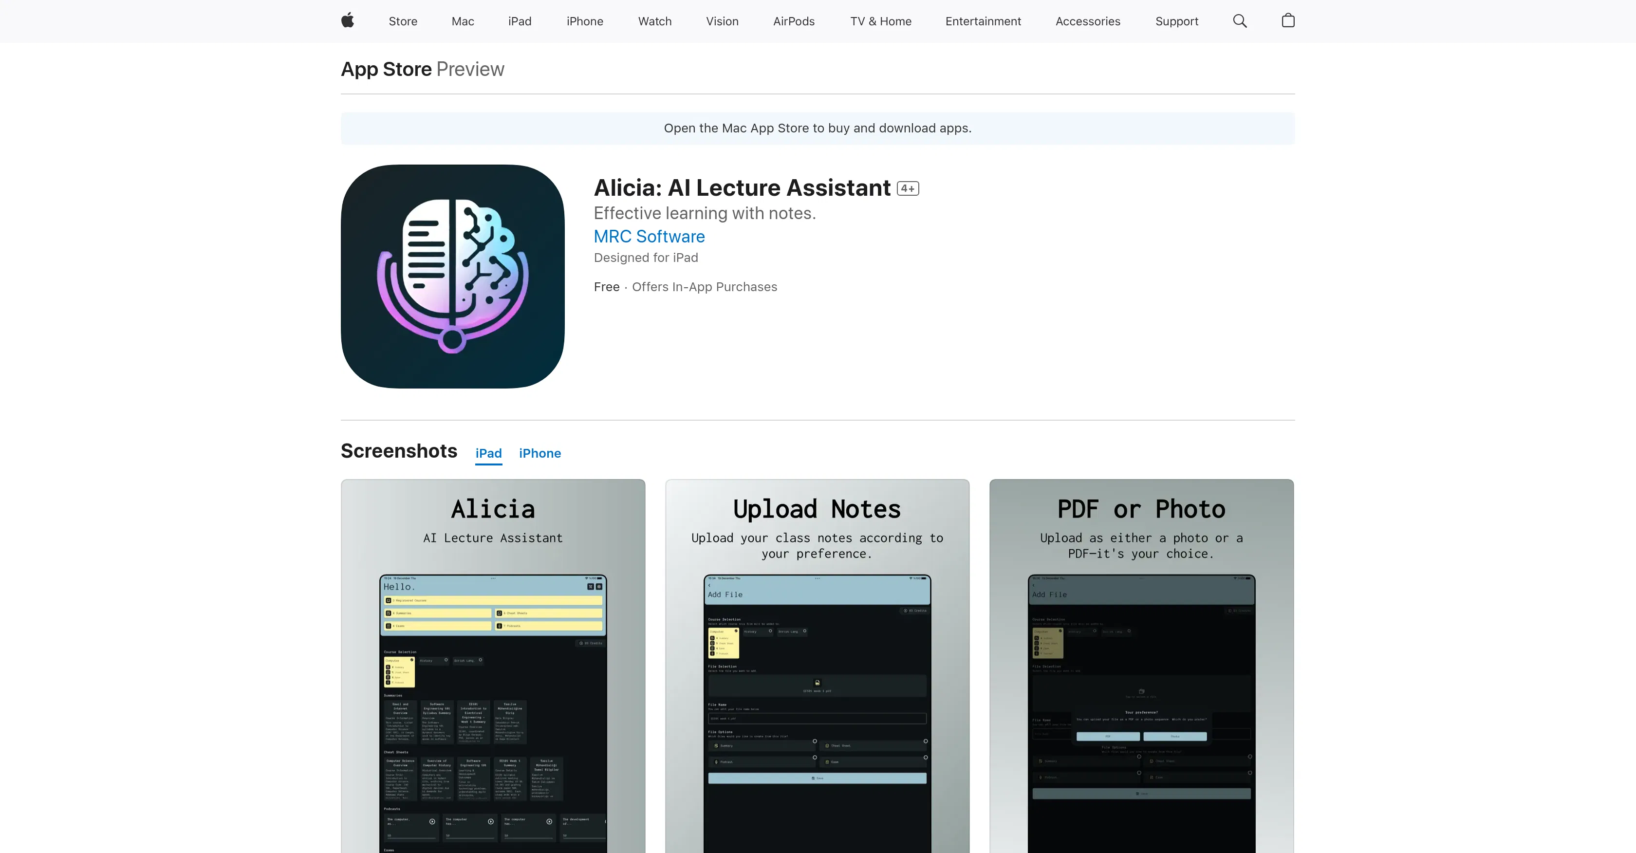Open the Watch section
The height and width of the screenshot is (853, 1636).
[655, 21]
